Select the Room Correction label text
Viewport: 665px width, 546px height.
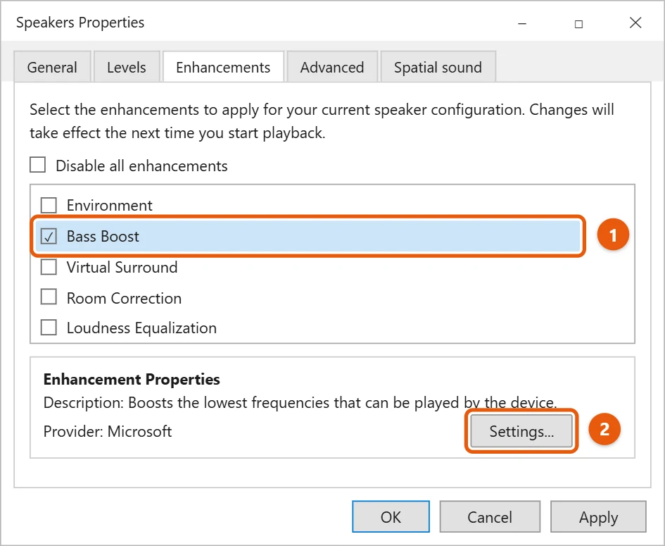click(125, 298)
